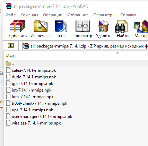148x146 pixels.
Task: Select wireless-7.14.1-mmips.npk file name
Action: point(36,123)
